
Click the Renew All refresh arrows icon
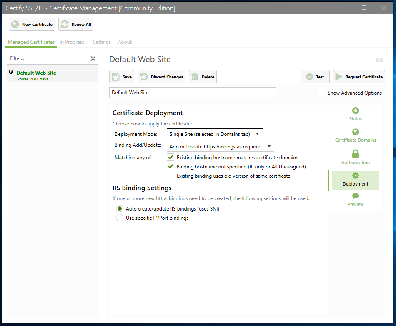tap(65, 24)
